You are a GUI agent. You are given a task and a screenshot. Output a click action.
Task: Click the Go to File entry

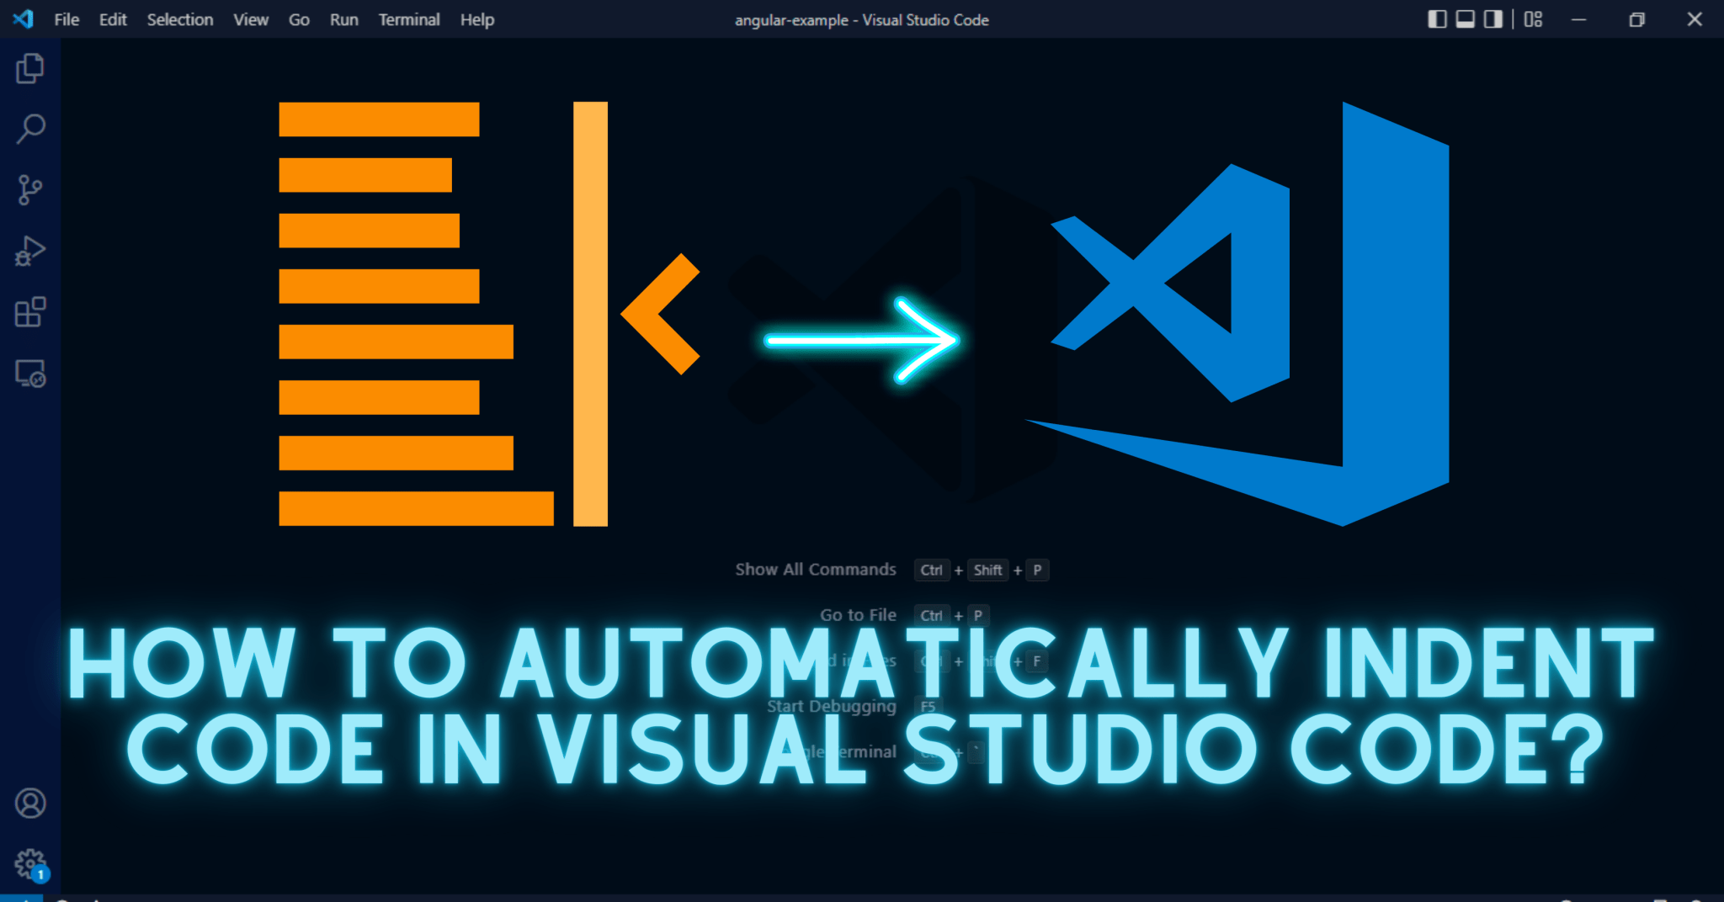click(858, 615)
